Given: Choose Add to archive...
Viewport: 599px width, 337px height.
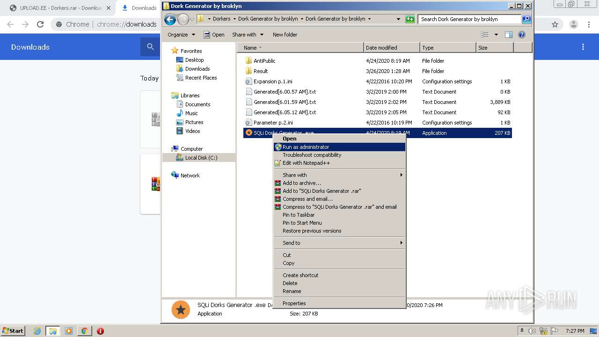Looking at the screenshot, I should pos(339,183).
